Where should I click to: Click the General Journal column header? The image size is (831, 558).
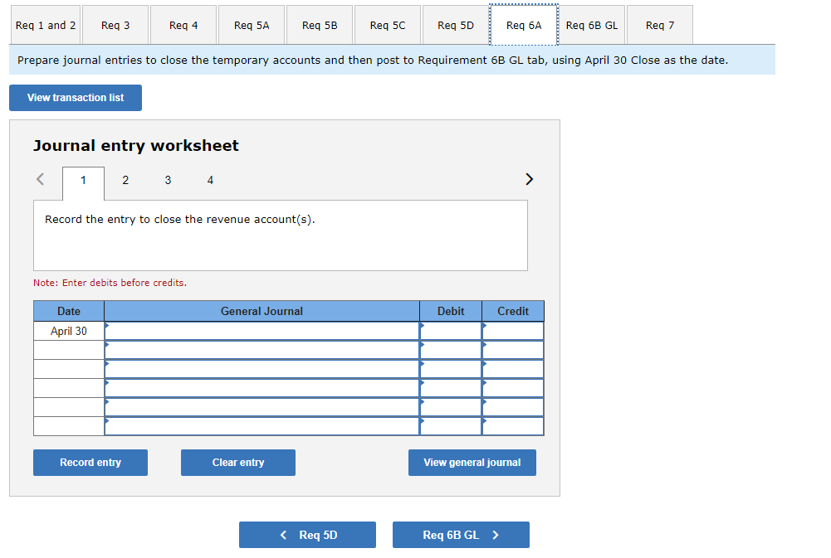[262, 311]
